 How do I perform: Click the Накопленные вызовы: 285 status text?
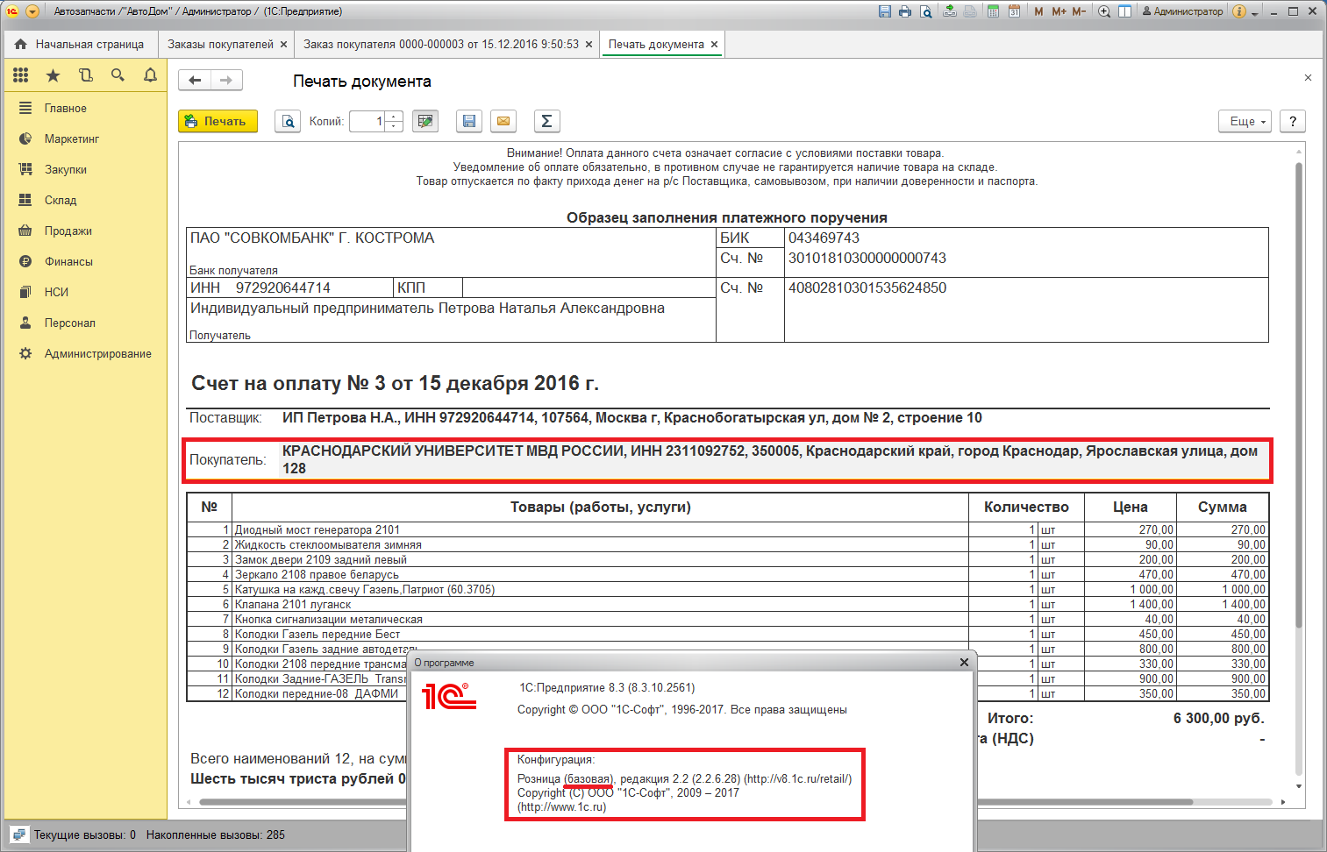click(x=216, y=834)
